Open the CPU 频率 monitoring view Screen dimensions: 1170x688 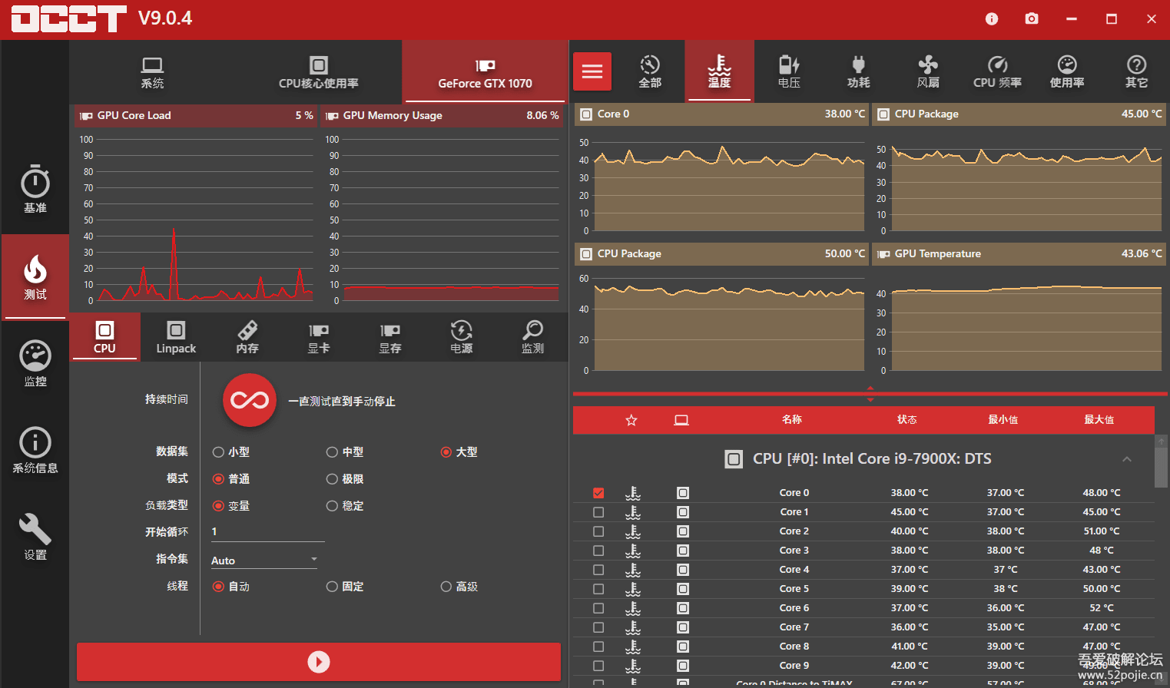[996, 71]
